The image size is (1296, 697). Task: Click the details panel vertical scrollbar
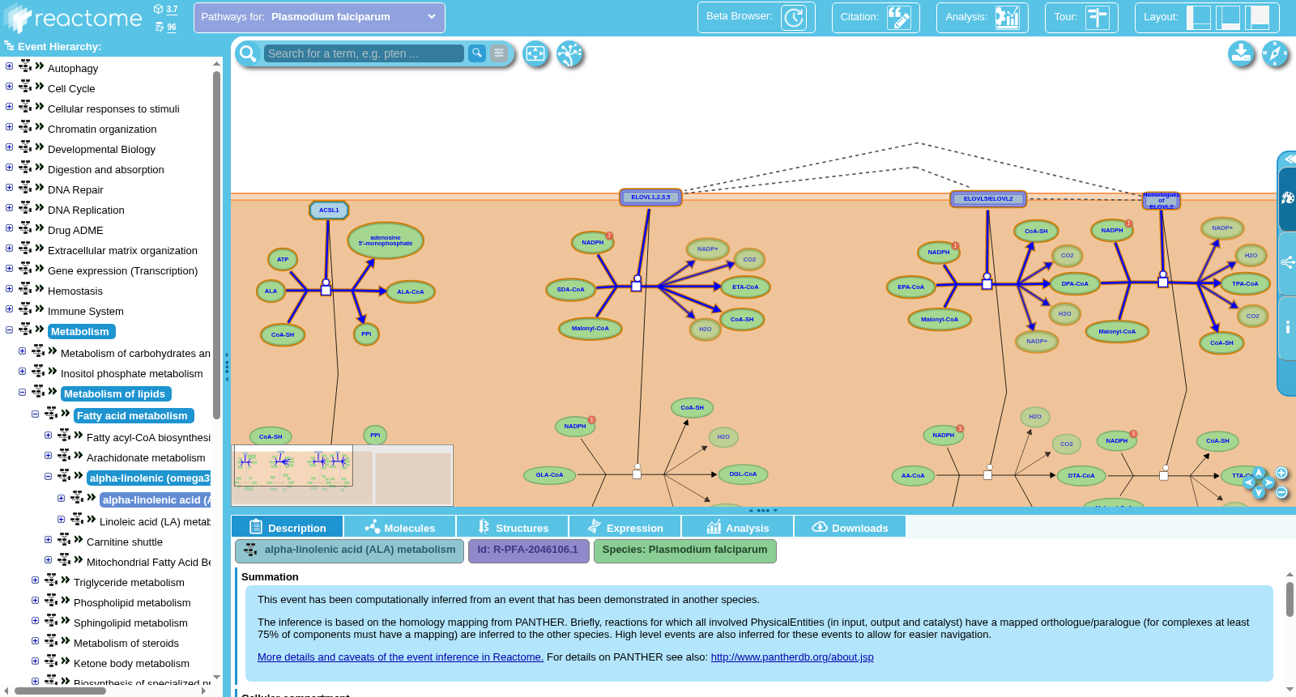click(1290, 599)
